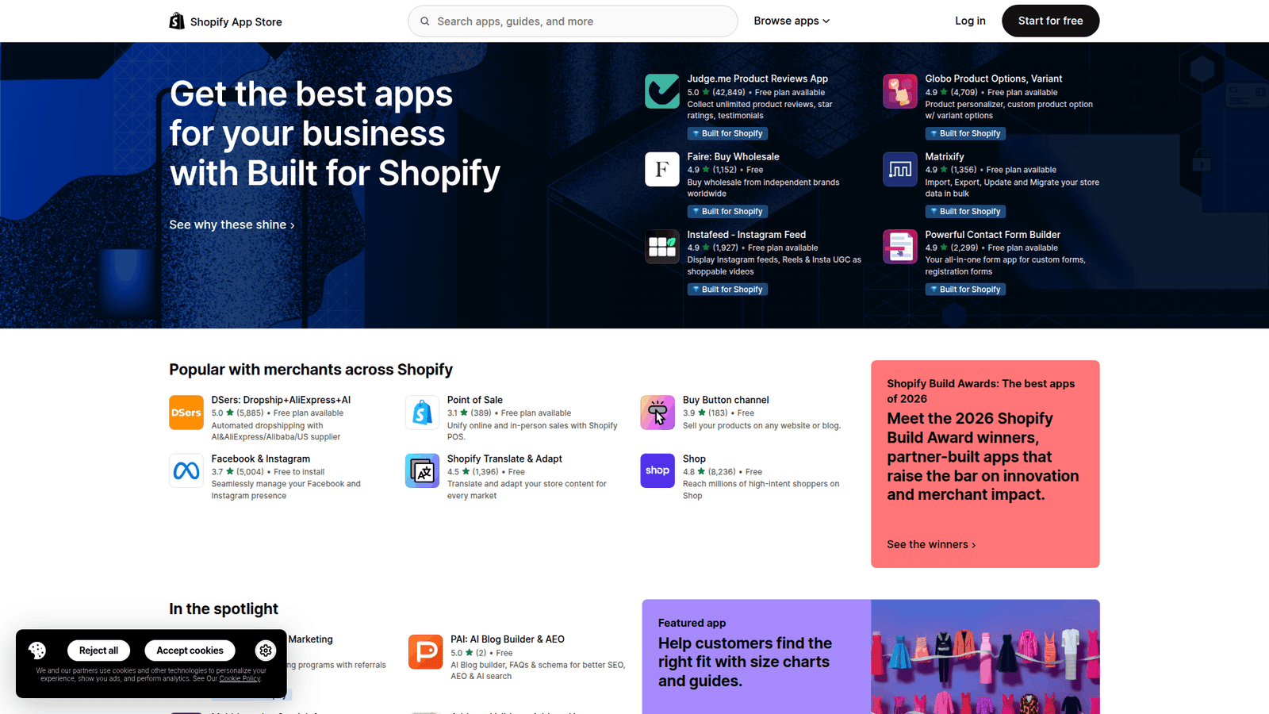Open the Instafeed Instagram Feed app icon
This screenshot has height=714, width=1269.
662,247
